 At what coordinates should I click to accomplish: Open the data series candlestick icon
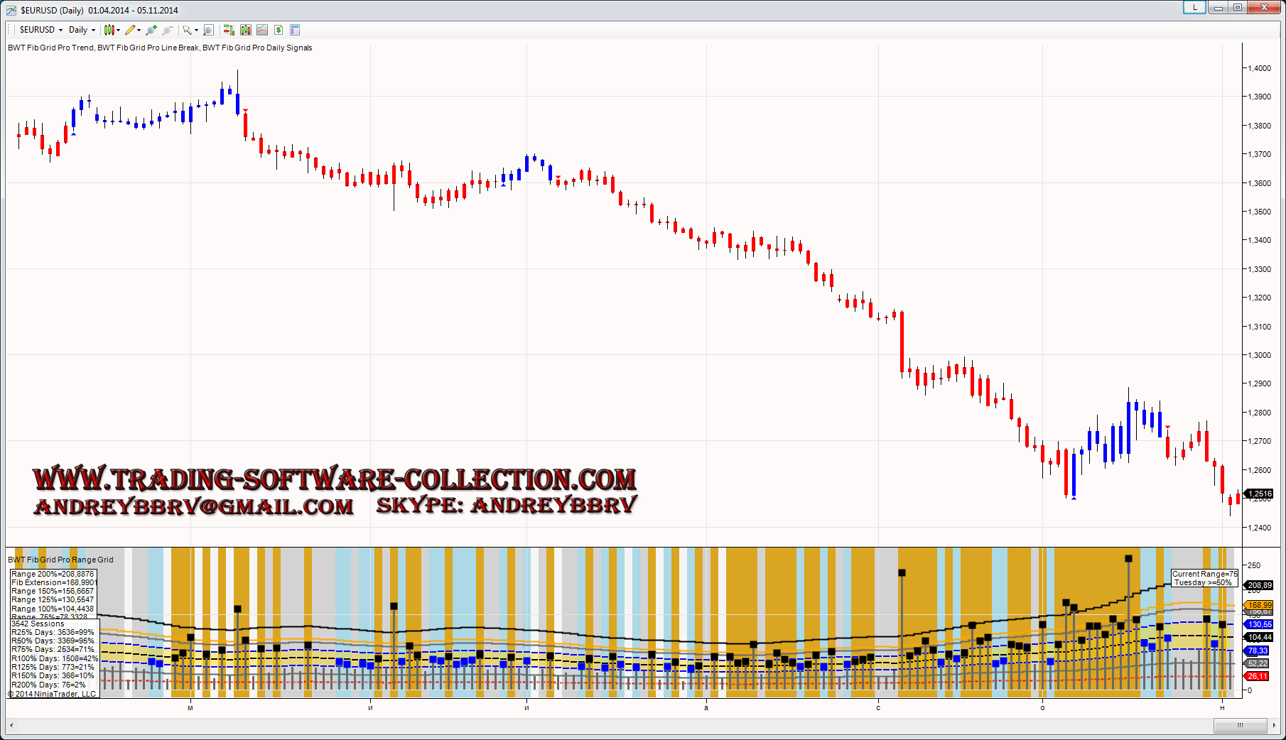(x=245, y=30)
